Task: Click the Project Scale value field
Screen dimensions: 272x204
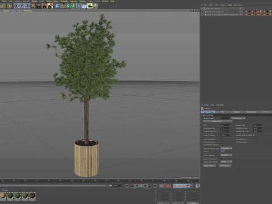Action: pyautogui.click(x=226, y=118)
